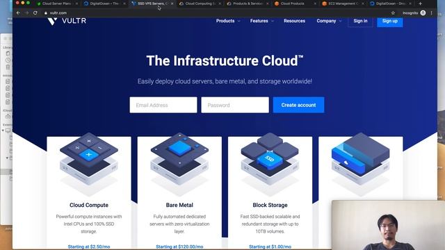Select the SSD VPS Servers tab
Screen dimensions: 445x250
pos(152,3)
